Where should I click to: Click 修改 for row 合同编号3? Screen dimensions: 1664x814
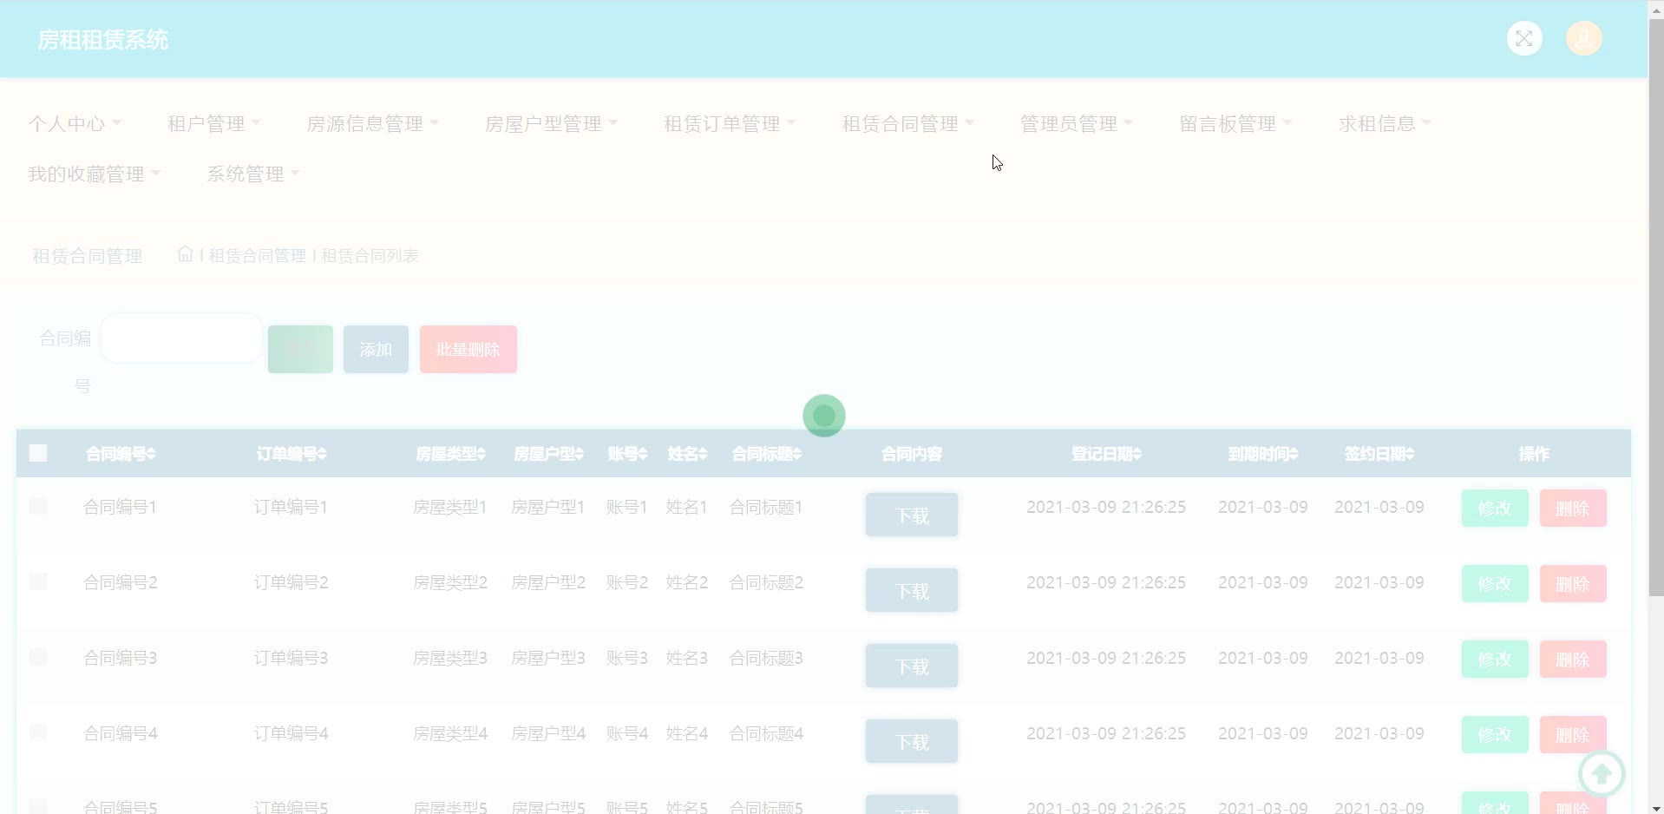click(x=1495, y=660)
